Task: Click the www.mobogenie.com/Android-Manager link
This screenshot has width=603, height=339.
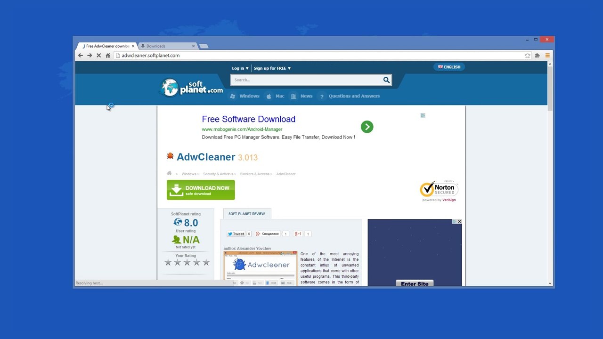Action: pos(242,129)
